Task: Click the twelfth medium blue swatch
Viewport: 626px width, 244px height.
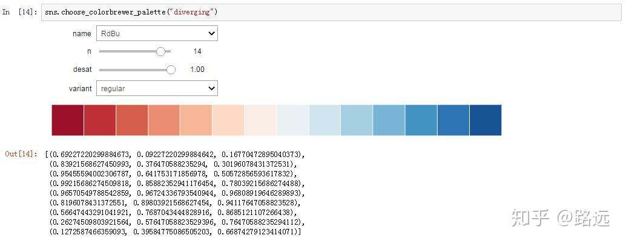Action: [x=421, y=120]
